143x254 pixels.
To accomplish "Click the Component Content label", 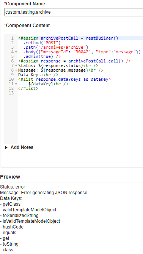I will (x=27, y=26).
